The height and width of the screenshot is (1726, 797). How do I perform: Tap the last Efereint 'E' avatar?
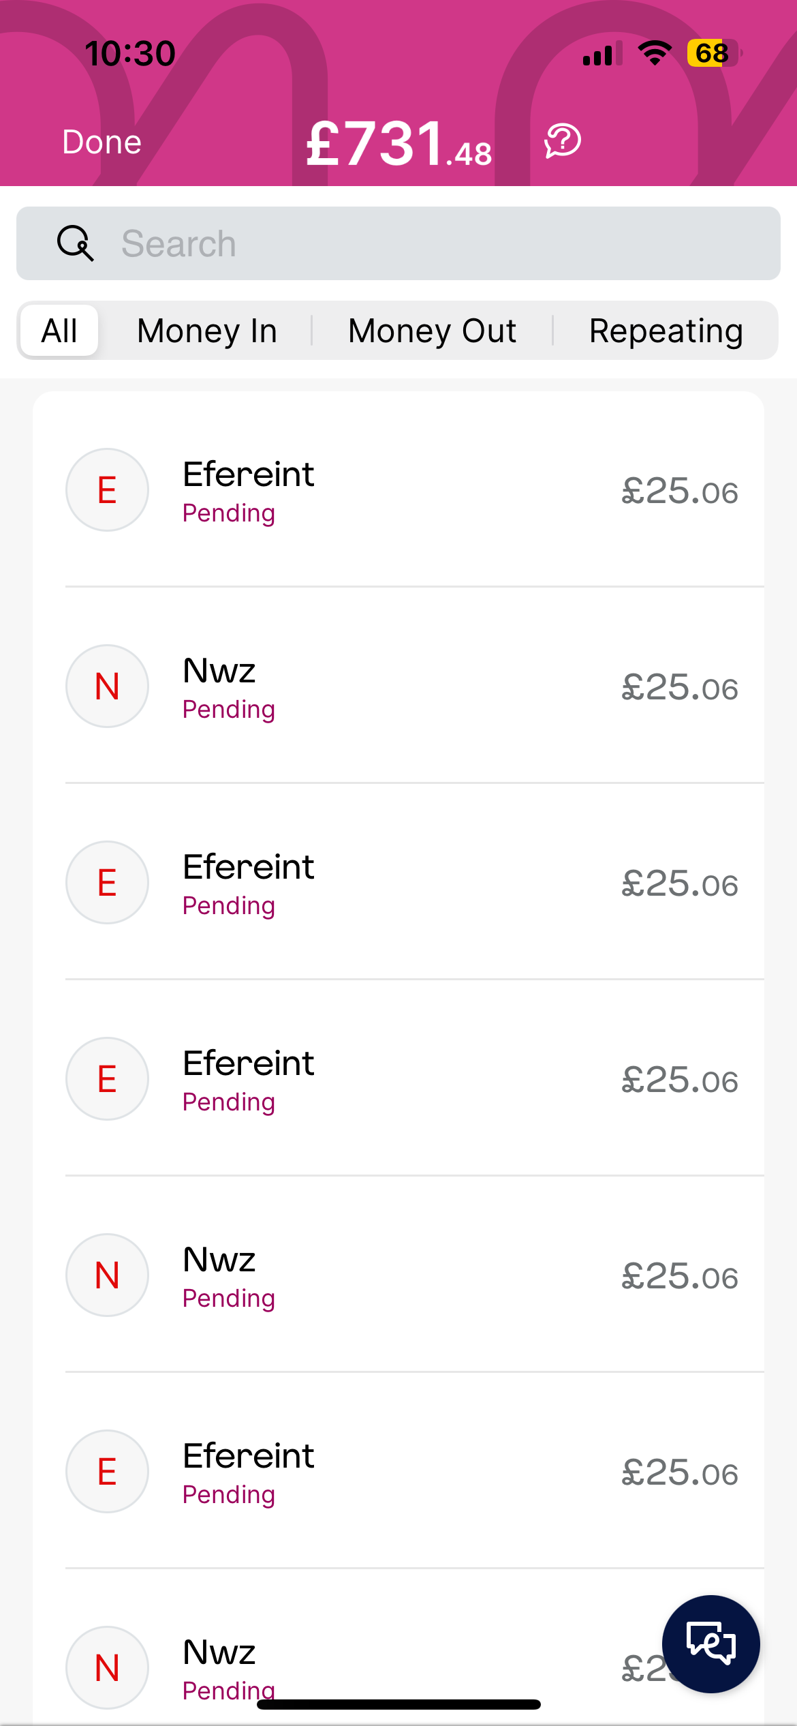pos(107,1472)
